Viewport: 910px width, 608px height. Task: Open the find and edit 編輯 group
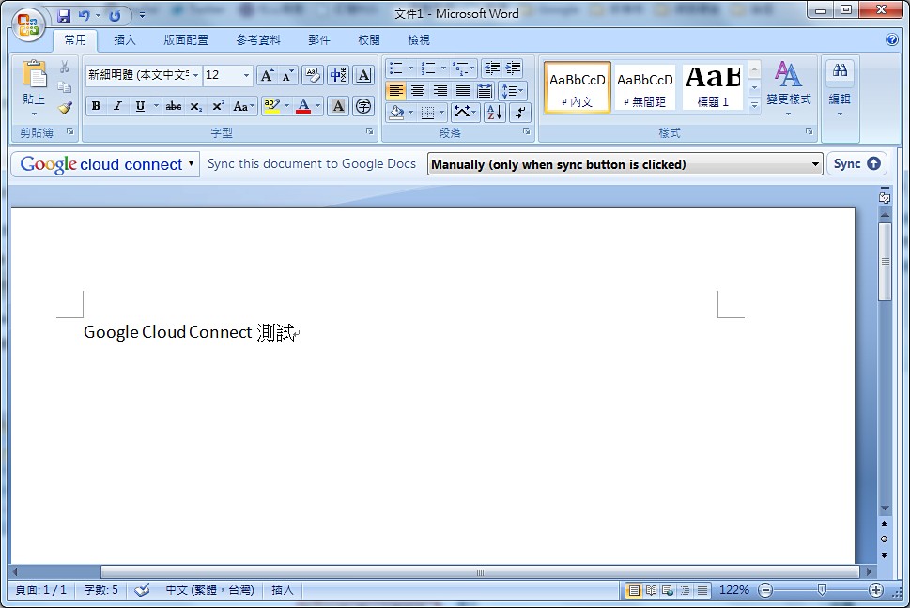(840, 88)
